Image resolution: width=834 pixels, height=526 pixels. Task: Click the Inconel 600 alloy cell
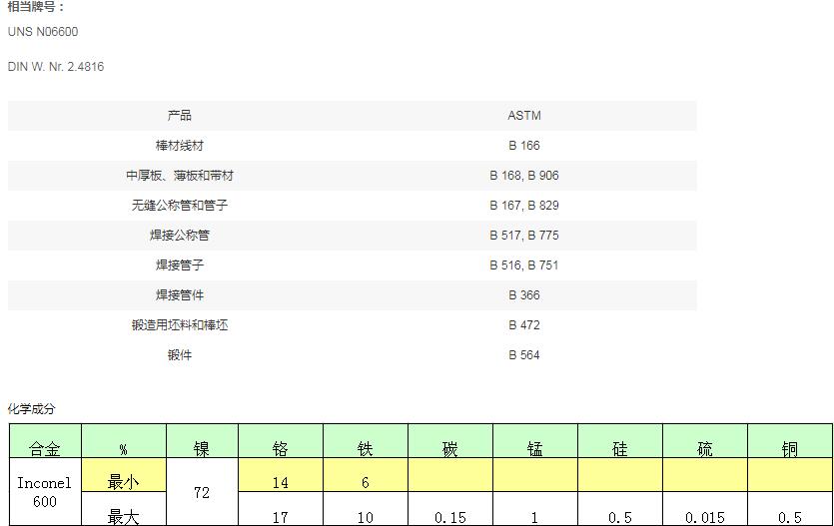point(45,492)
